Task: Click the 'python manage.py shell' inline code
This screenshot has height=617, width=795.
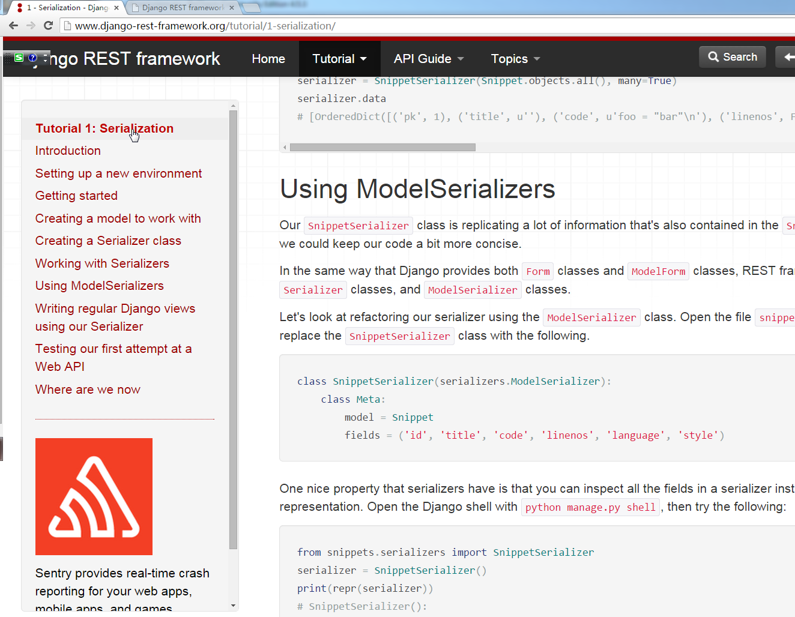Action: pos(590,507)
